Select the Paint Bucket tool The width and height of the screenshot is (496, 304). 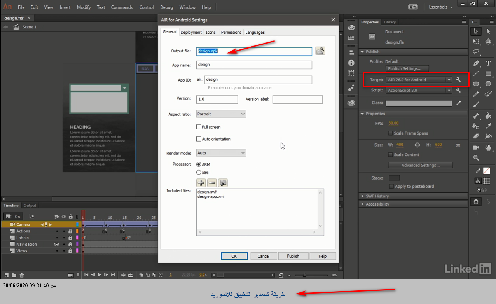[x=488, y=115]
